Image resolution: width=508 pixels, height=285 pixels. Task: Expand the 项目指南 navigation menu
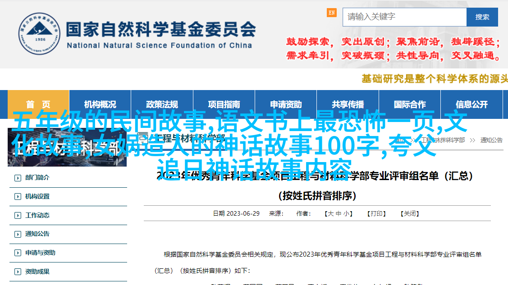point(224,104)
